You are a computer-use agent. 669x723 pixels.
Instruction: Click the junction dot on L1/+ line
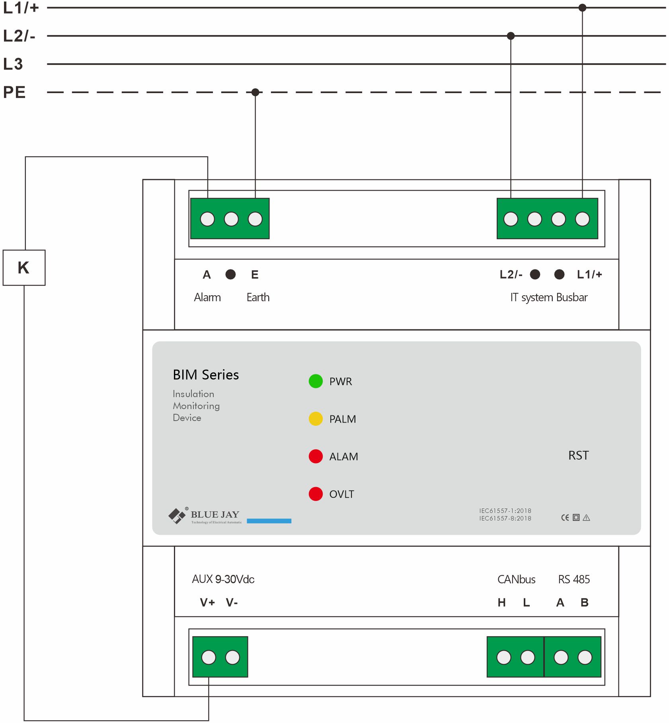(582, 8)
